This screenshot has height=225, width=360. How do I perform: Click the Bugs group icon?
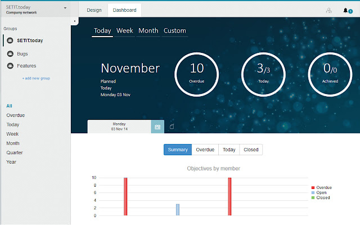[10, 53]
